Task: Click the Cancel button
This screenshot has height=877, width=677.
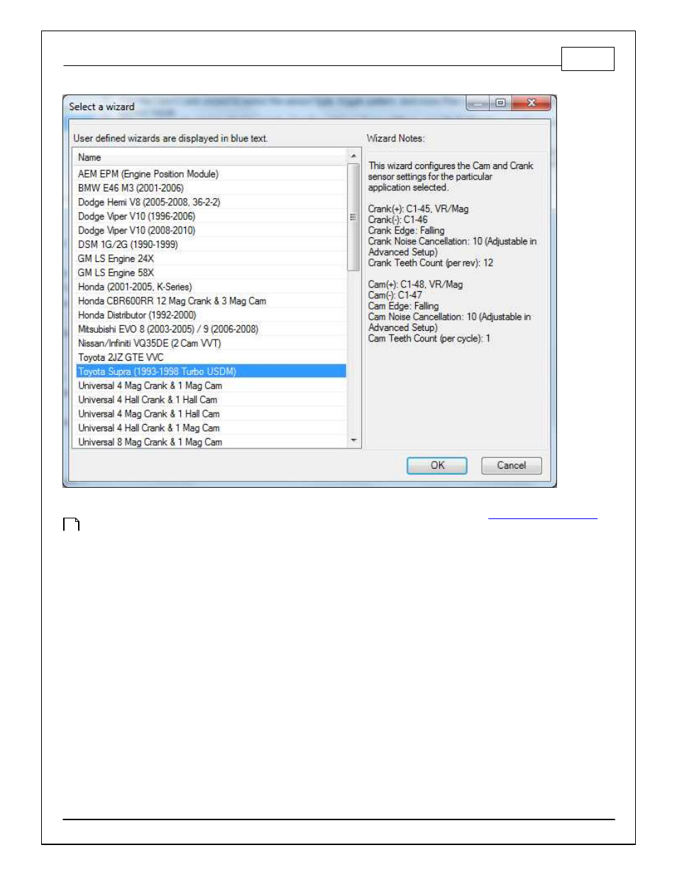Action: [511, 465]
